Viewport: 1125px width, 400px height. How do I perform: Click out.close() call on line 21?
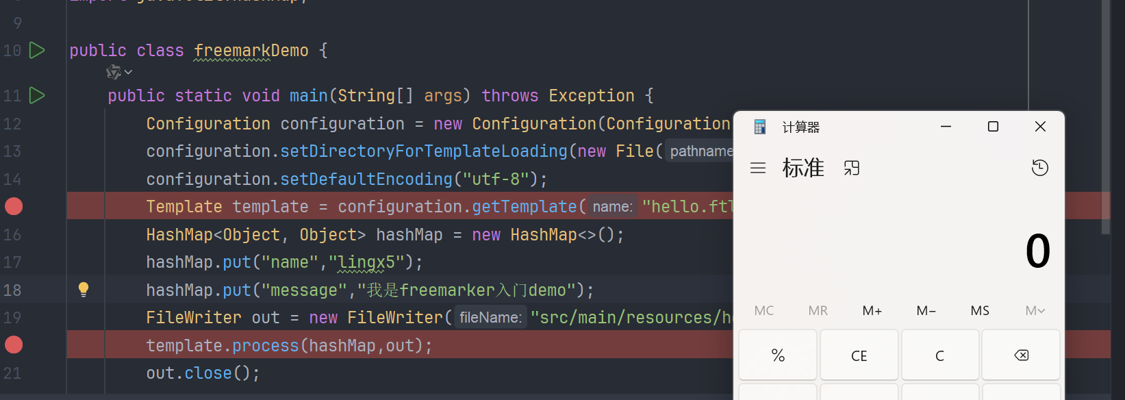point(203,373)
